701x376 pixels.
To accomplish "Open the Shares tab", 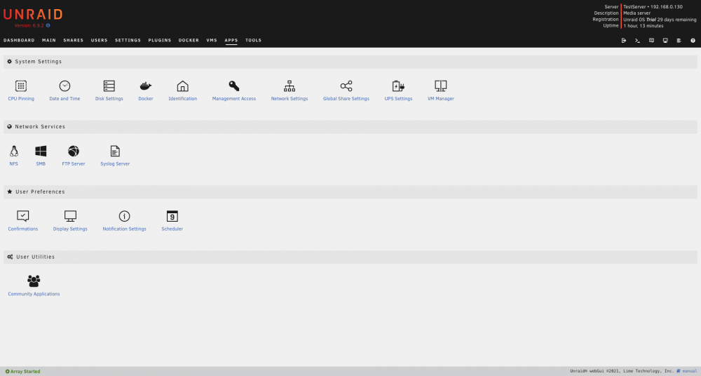I will tap(74, 40).
